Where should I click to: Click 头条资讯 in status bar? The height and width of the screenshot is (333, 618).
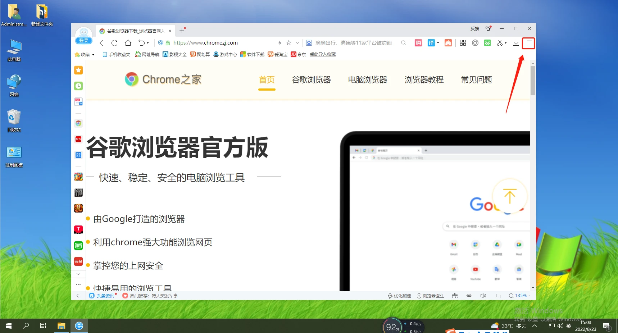pyautogui.click(x=102, y=296)
